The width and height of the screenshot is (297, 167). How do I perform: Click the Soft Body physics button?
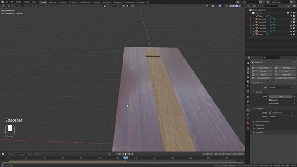point(284,68)
